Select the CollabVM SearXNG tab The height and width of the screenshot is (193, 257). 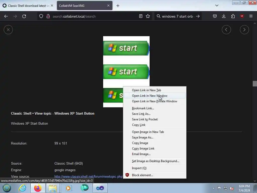coord(85,6)
